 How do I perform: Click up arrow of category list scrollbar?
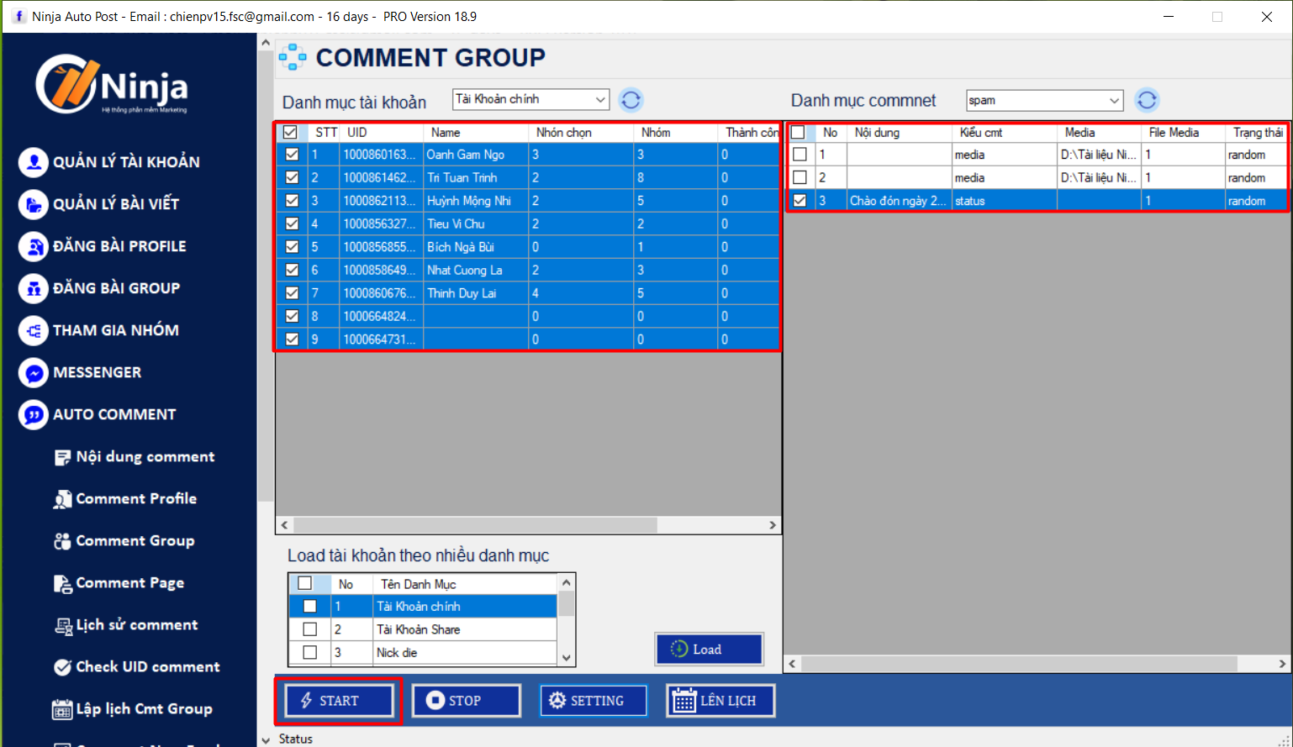point(567,582)
